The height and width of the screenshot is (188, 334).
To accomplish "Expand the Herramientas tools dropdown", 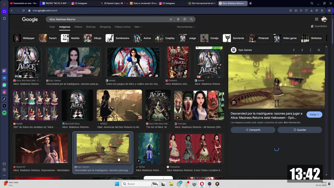I will click(186, 27).
